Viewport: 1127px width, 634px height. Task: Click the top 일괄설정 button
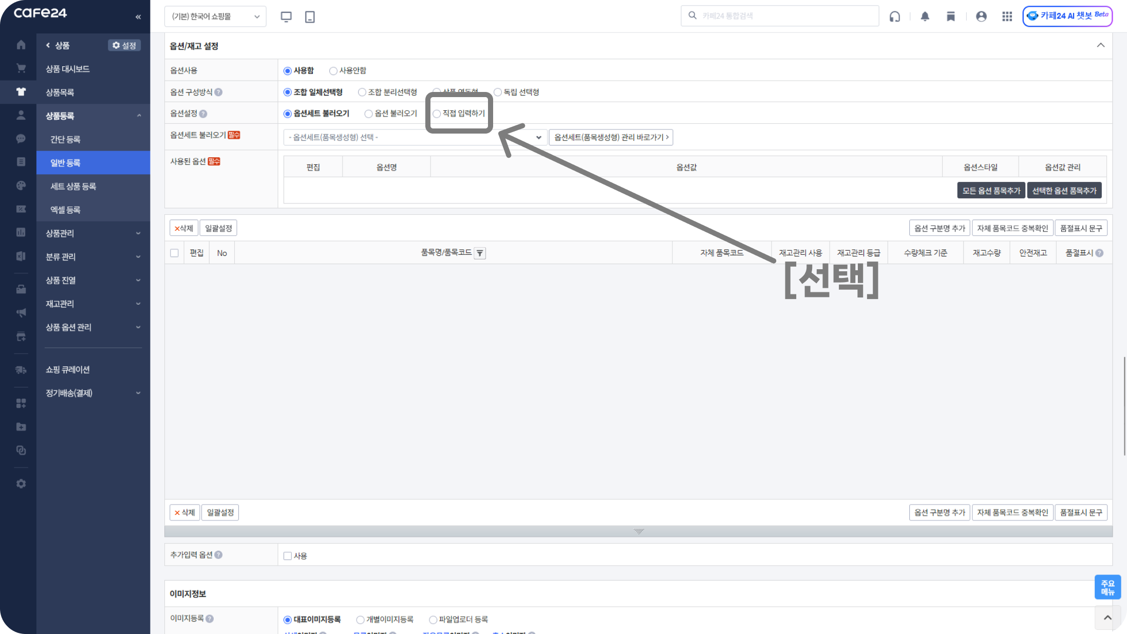pos(218,228)
